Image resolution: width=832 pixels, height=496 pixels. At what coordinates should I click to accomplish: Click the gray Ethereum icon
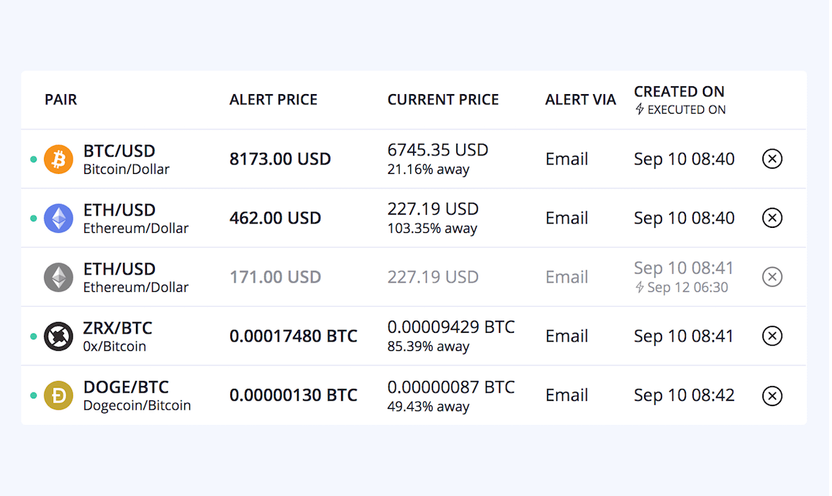pos(58,277)
